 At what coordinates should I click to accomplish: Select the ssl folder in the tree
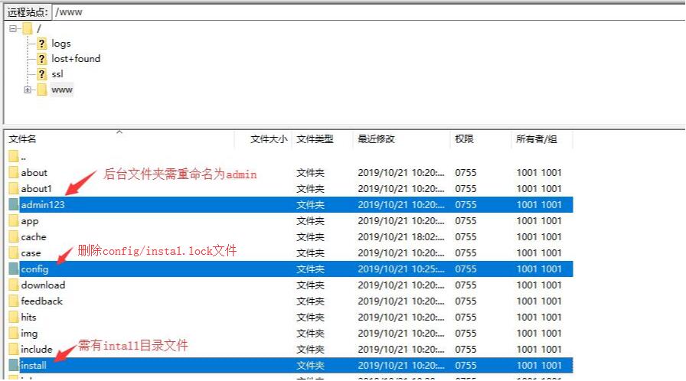(x=57, y=74)
